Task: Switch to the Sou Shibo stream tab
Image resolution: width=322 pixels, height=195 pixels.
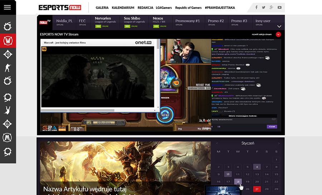Action: tap(134, 22)
